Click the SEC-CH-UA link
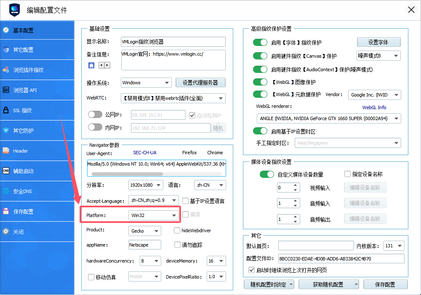Screen dimensions: 421x295 [x=145, y=152]
